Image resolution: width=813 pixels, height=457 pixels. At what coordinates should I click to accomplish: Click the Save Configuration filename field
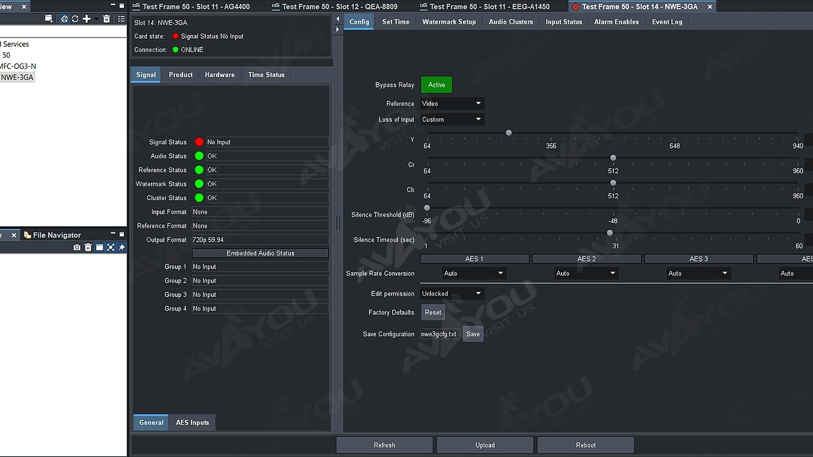(x=440, y=334)
